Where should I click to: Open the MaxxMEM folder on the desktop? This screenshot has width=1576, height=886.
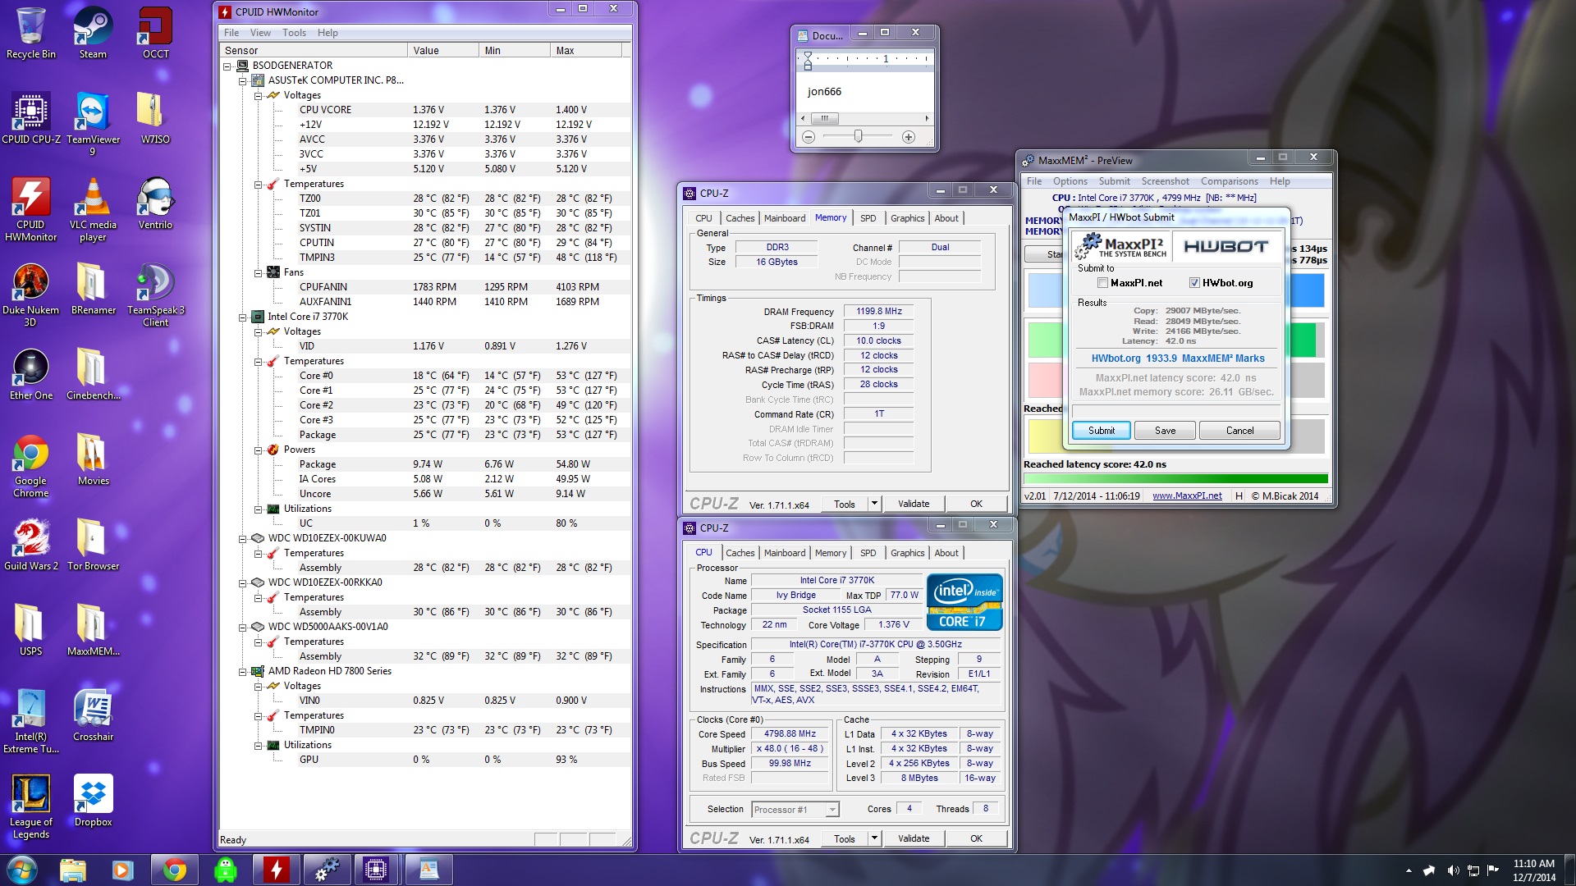point(93,630)
